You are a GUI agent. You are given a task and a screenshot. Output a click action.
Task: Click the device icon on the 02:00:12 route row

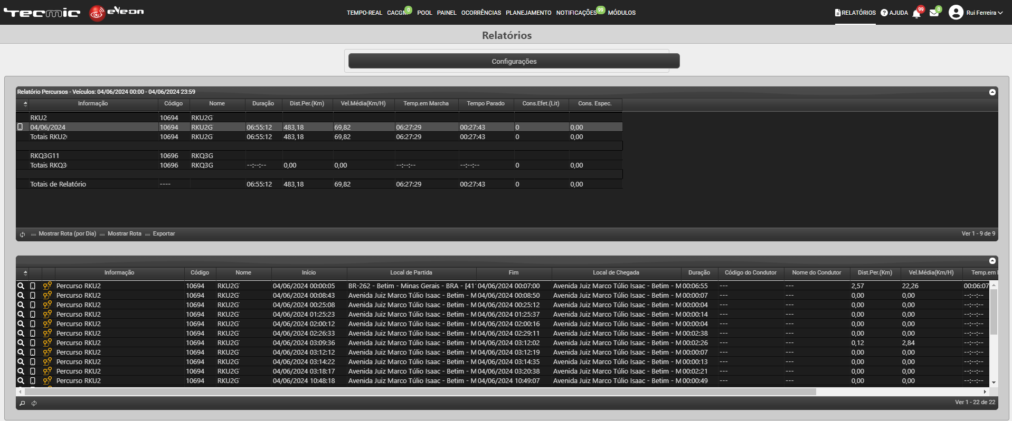click(33, 324)
